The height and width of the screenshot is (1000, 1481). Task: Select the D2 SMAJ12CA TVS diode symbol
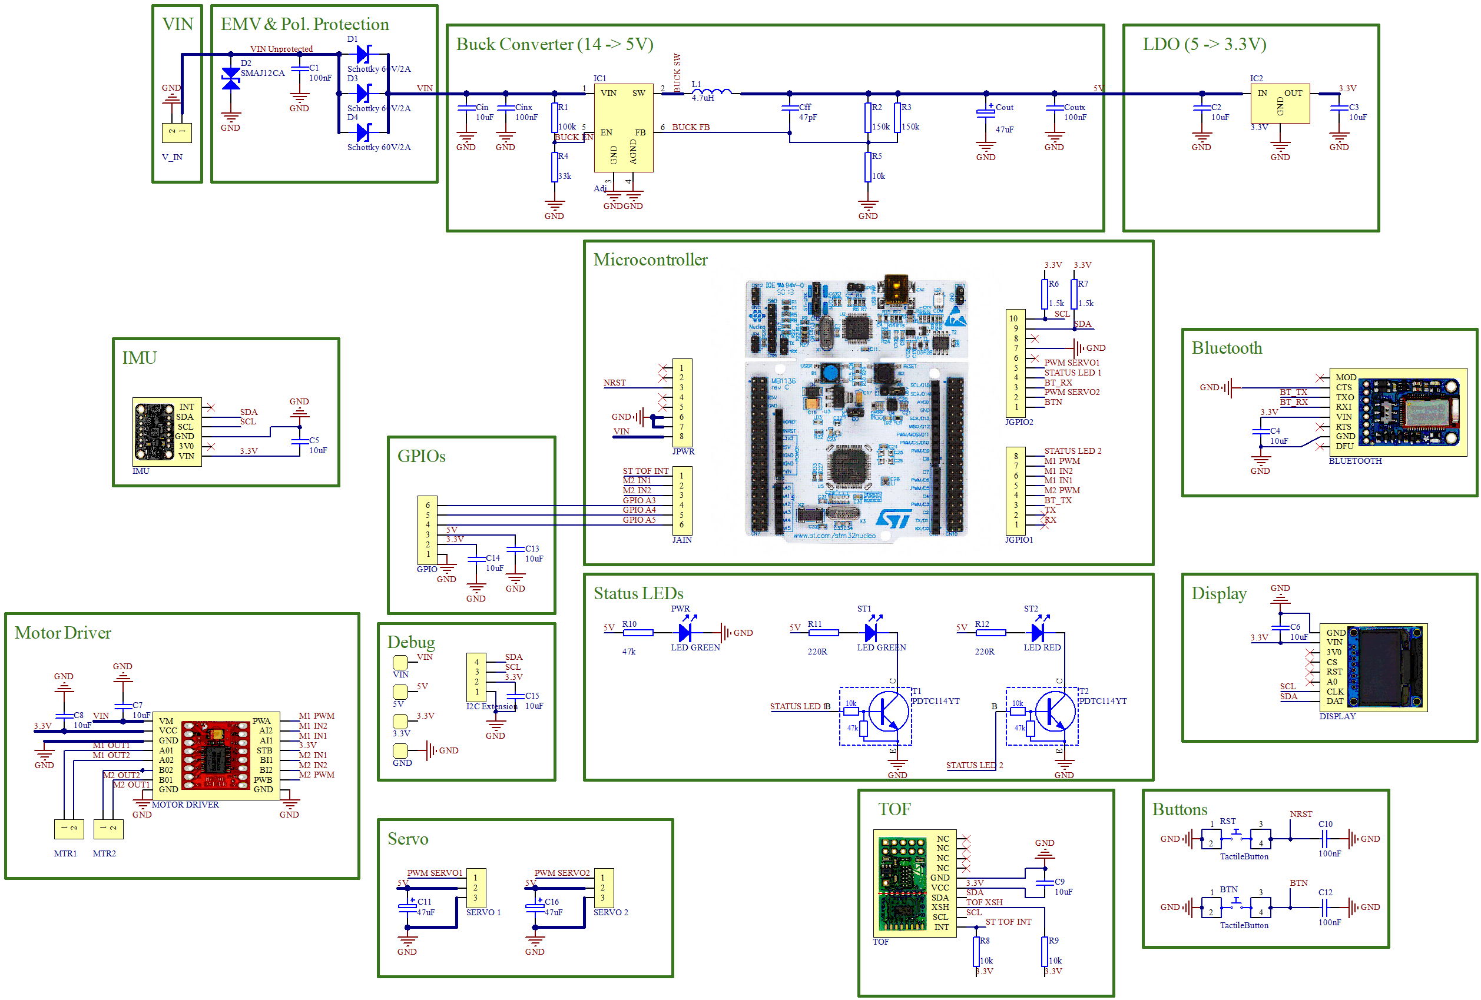click(x=231, y=79)
